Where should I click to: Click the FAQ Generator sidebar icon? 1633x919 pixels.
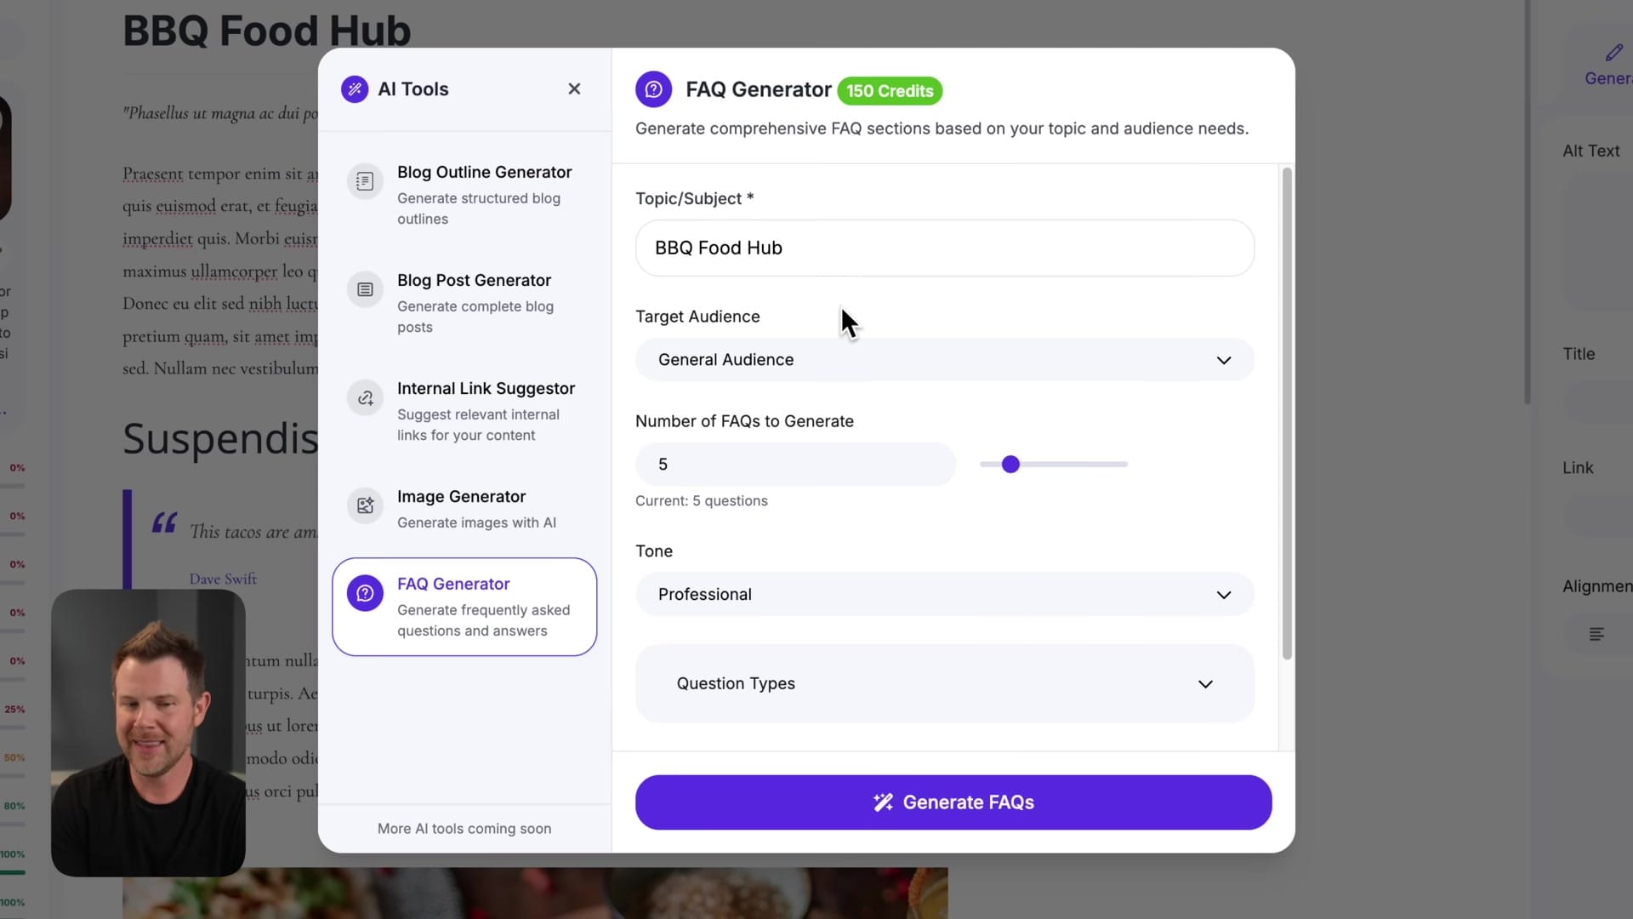[x=365, y=593]
